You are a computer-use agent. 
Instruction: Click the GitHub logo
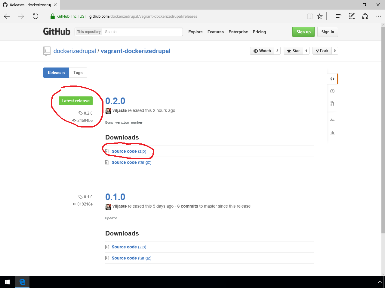(x=57, y=31)
